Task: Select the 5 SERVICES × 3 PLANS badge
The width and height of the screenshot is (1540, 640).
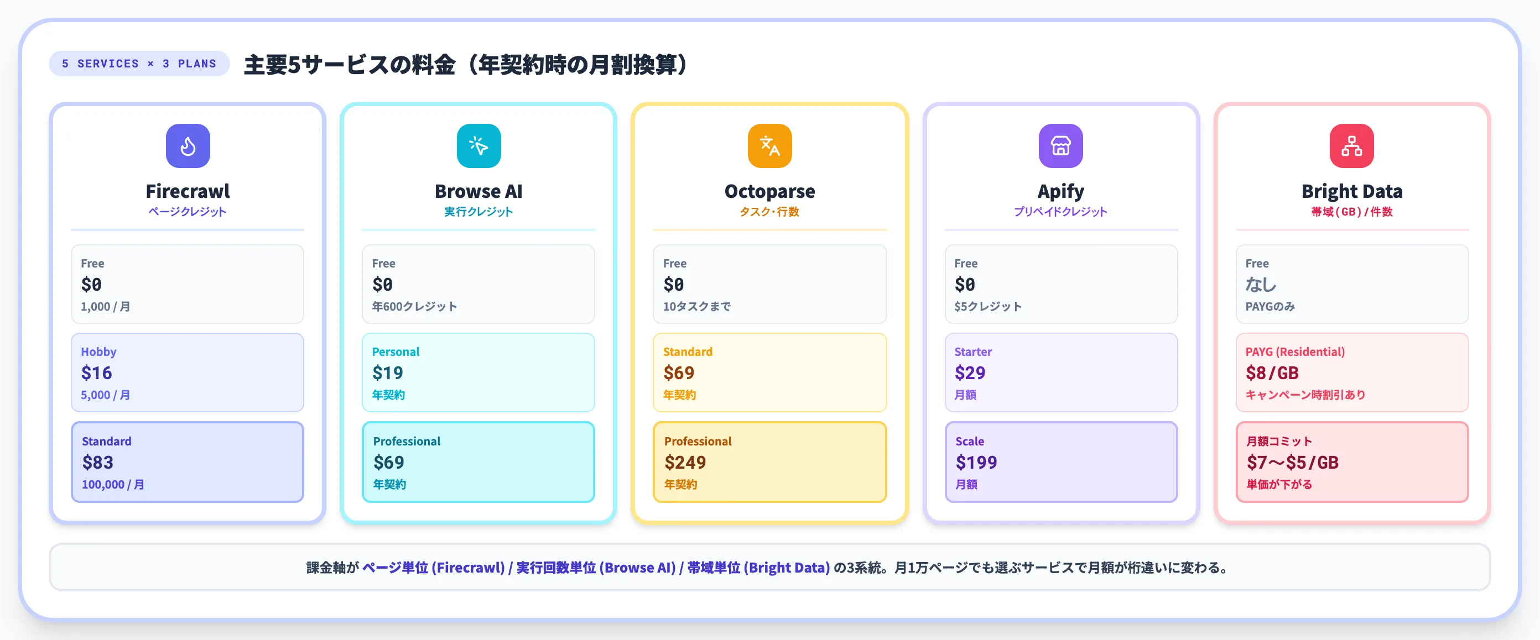Action: tap(139, 64)
